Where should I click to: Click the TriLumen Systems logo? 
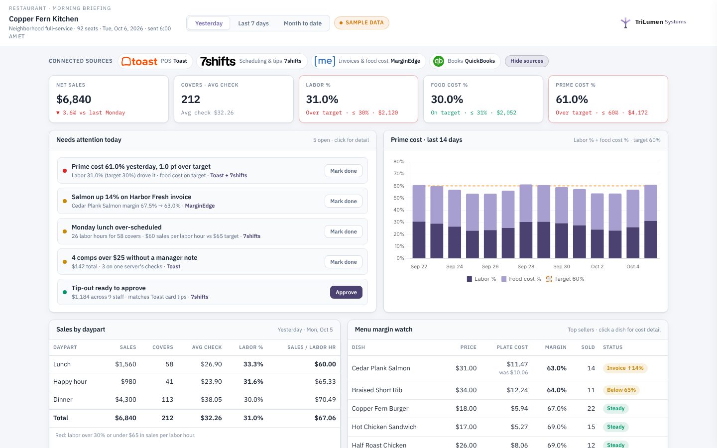point(653,22)
